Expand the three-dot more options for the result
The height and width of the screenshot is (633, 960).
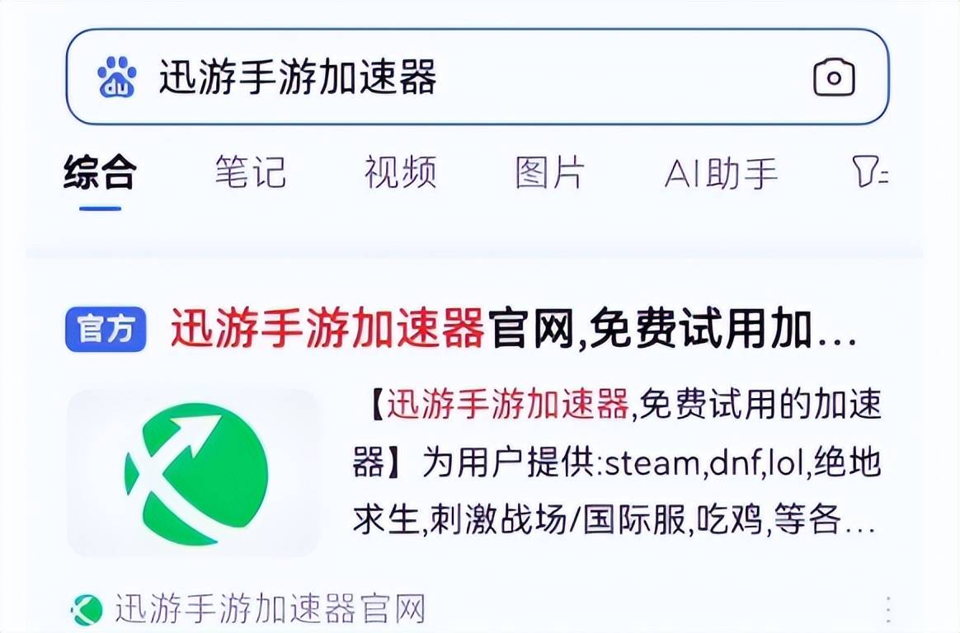click(x=887, y=609)
